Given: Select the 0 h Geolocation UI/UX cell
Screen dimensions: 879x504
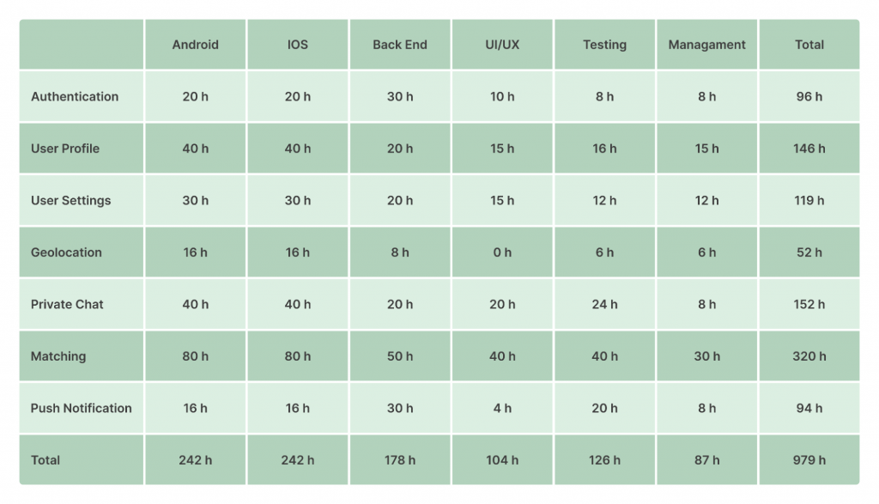Looking at the screenshot, I should 502,252.
